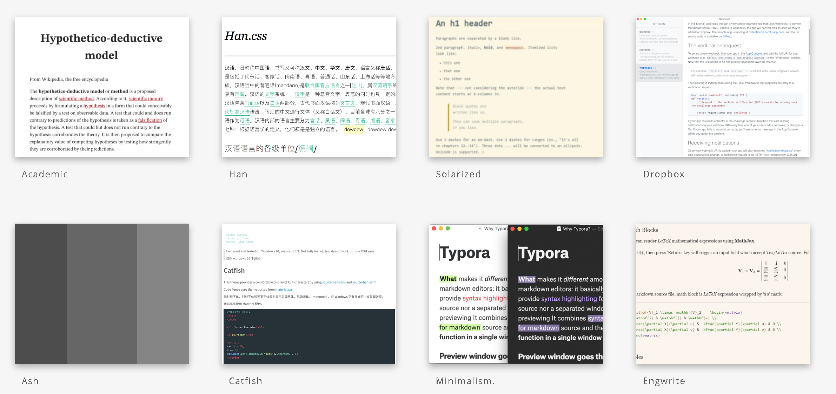Select the Solarized theme thumbnail
The image size is (836, 394).
coord(516,87)
